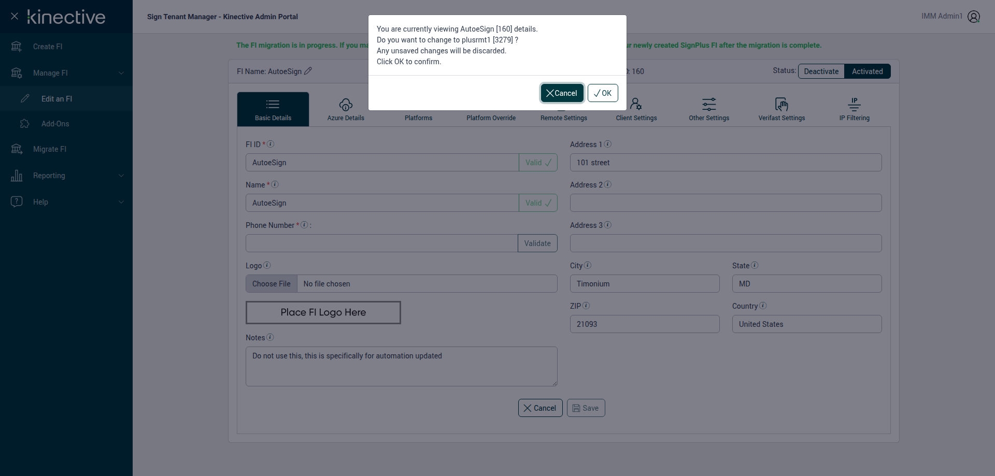Expand the Reporting menu chevron
Image resolution: width=995 pixels, height=476 pixels.
tap(121, 176)
